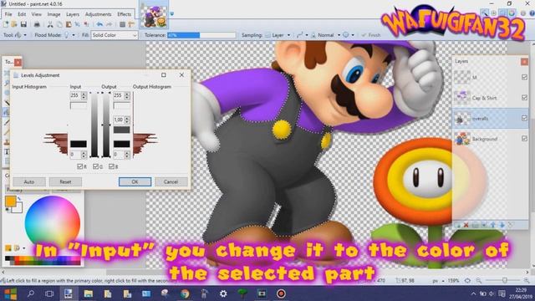Click the Print icon in the toolbar
Screen dimensions: 535x301
point(37,24)
